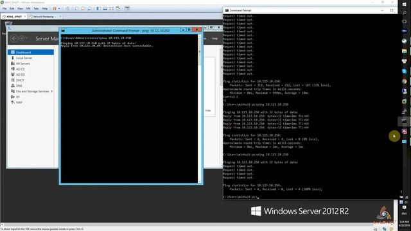Click the Unity mode toolbar icon
411x231 pixels.
(x=118, y=8)
